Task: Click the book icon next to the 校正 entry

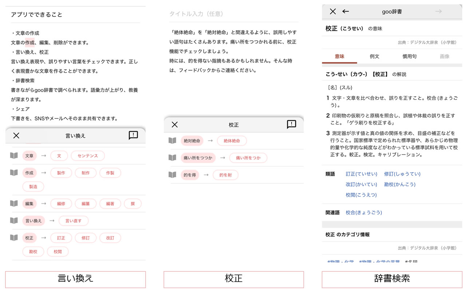Action: click(x=14, y=238)
